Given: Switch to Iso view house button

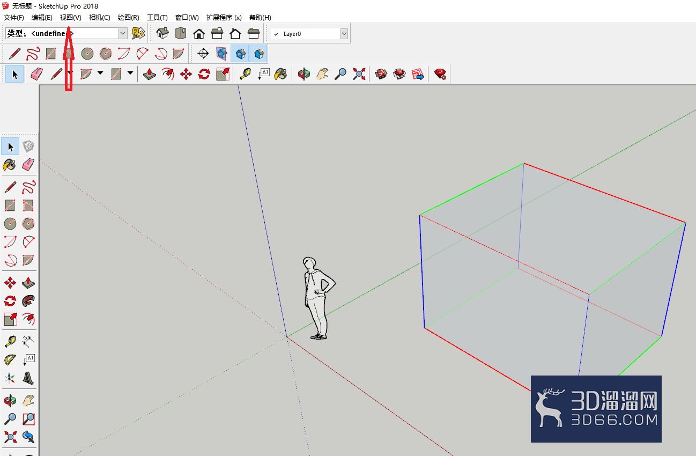Looking at the screenshot, I should pyautogui.click(x=162, y=33).
